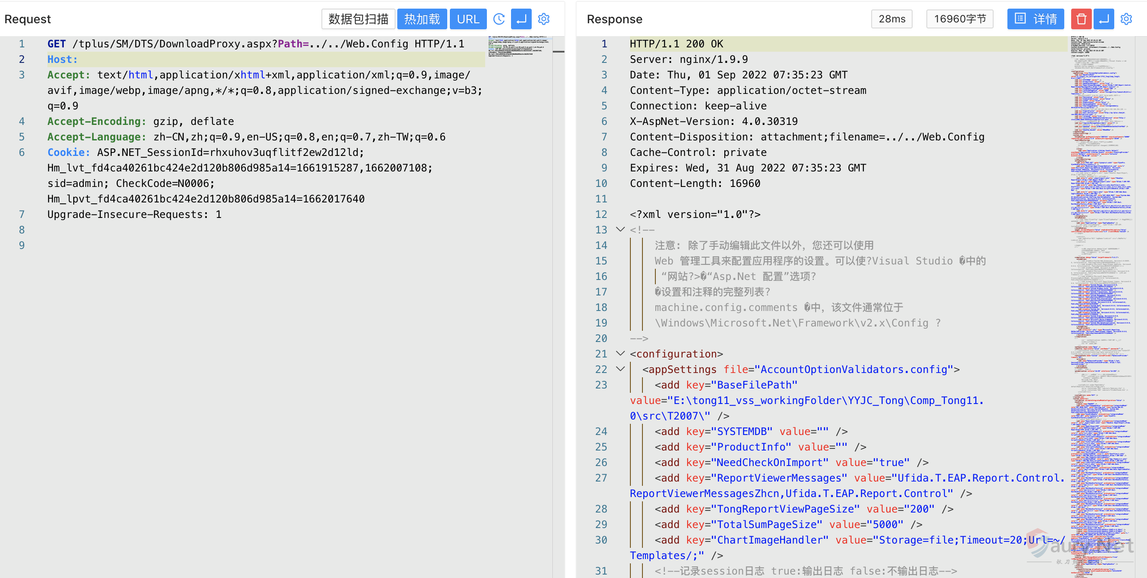Open Response panel settings gear
This screenshot has height=578, width=1147.
click(x=1126, y=19)
